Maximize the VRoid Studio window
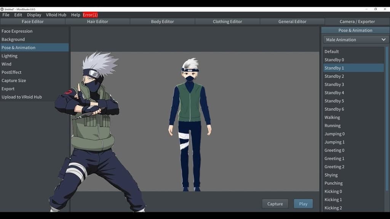Screen dimensions: 390x219 [376, 9]
